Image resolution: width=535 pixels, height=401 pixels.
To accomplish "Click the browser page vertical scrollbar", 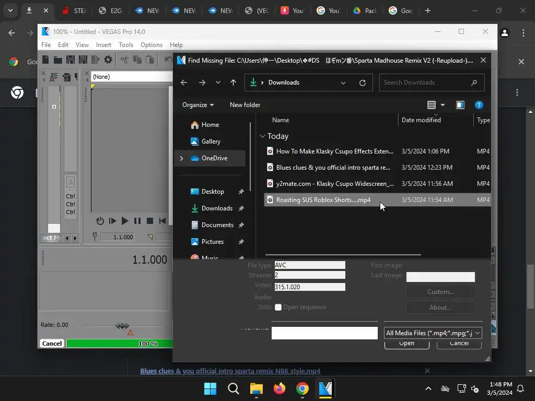I will [x=530, y=287].
